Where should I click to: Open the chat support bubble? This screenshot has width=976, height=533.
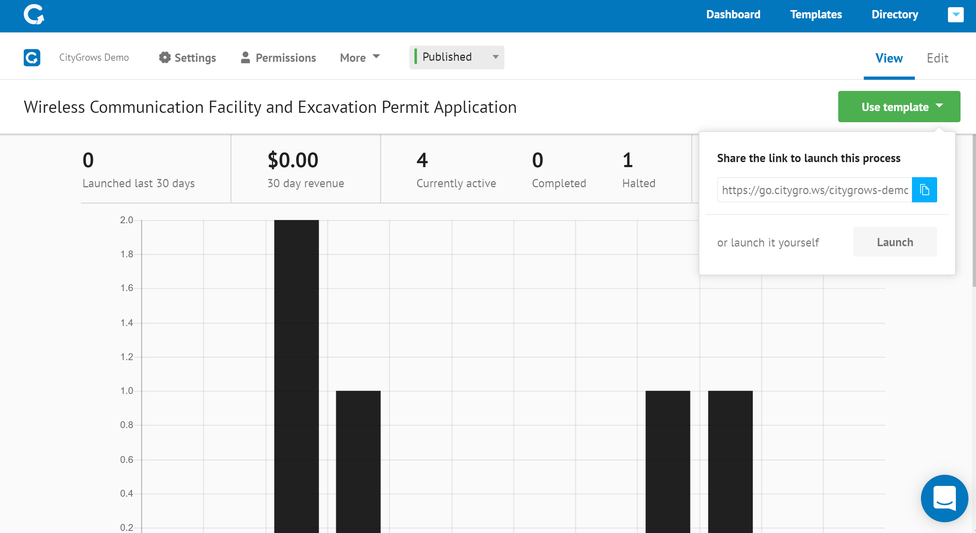pos(944,498)
